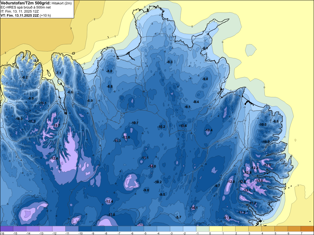The height and width of the screenshot is (235, 314).
Task: Click the -12.3 temperature label
Action: point(255,168)
